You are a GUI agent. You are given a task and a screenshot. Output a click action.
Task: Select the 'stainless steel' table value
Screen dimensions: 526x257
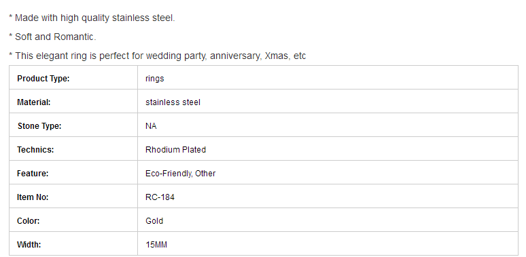[173, 102]
